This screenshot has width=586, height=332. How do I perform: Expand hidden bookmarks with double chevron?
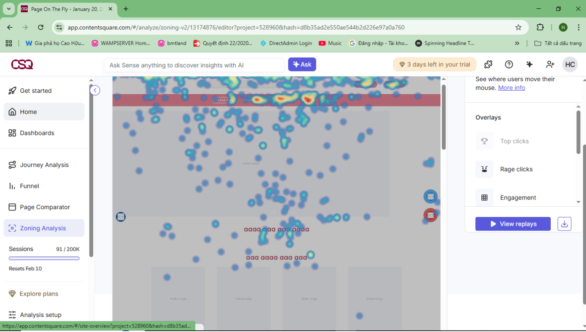point(517,43)
